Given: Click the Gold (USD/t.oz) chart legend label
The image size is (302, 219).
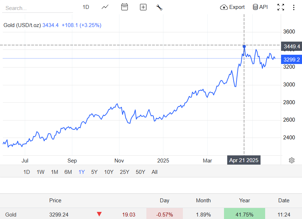Looking at the screenshot, I should click(x=22, y=25).
